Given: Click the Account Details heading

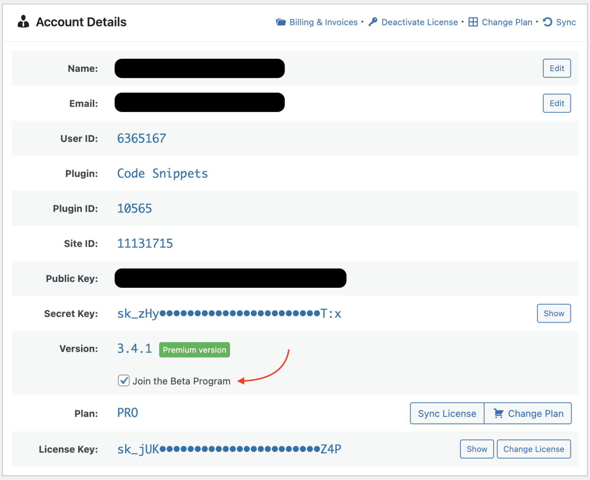Looking at the screenshot, I should point(81,22).
